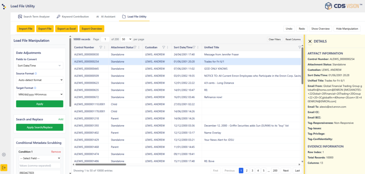Click table horizontal scrollbar
This screenshot has height=174, width=365.
(x=100, y=164)
